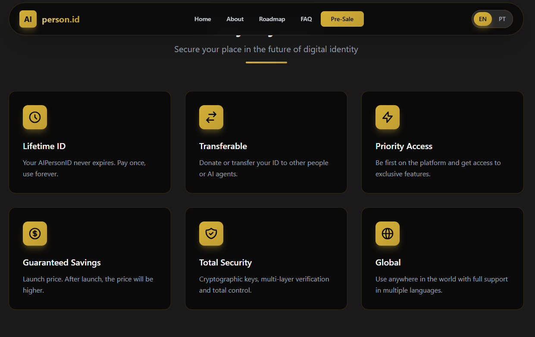
Task: Click the person.id brand name
Action: 60,19
